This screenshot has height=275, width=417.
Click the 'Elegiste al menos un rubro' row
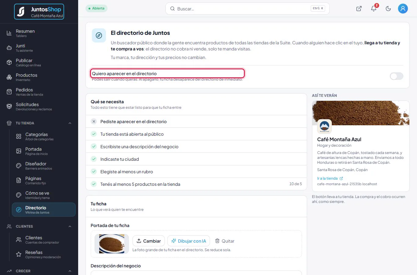point(196,171)
